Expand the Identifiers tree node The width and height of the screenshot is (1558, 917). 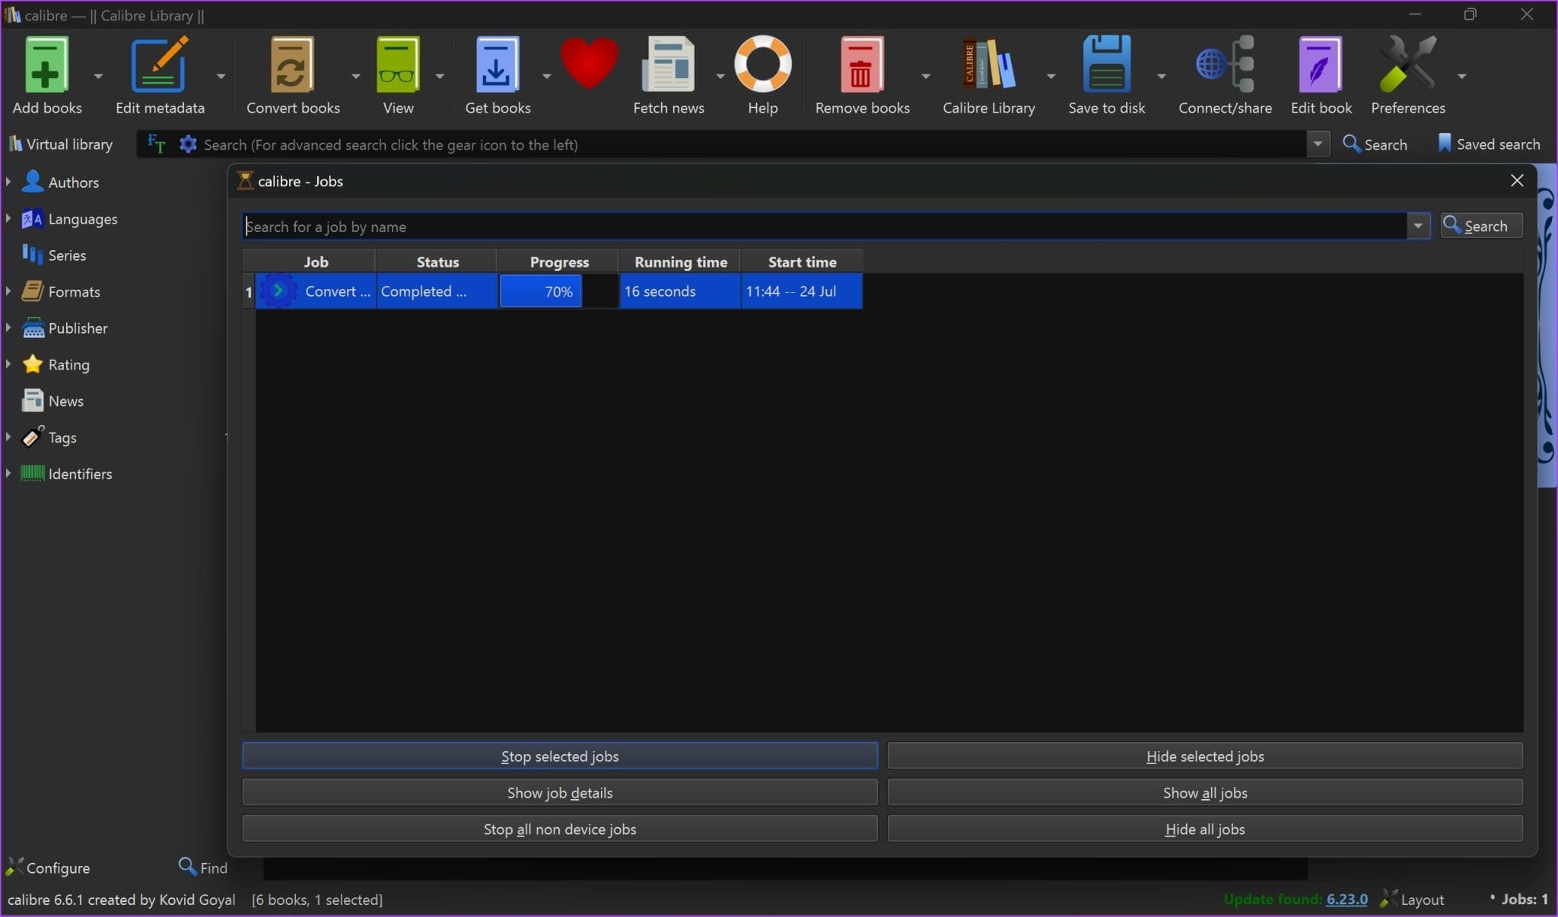point(8,474)
